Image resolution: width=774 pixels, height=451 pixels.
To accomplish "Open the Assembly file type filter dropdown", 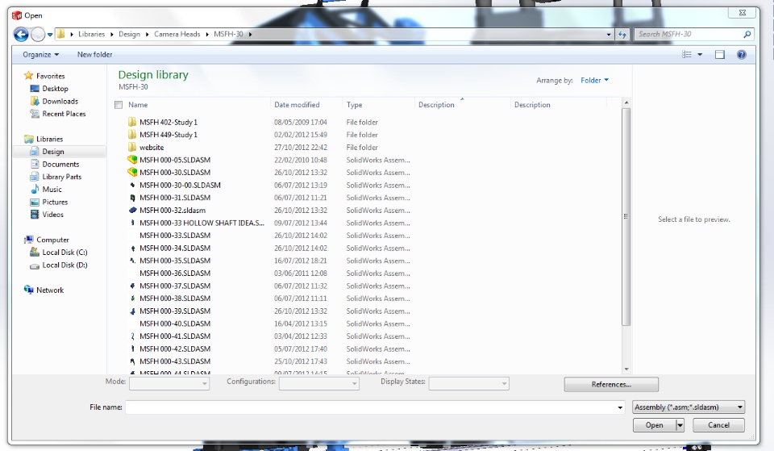I will (688, 407).
